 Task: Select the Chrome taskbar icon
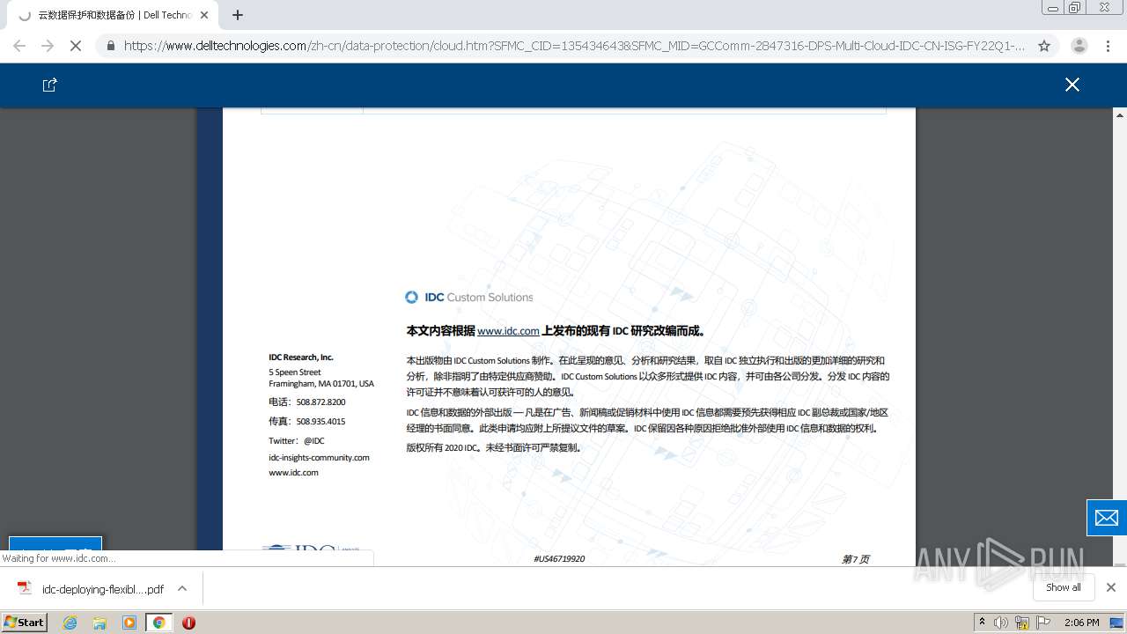pos(158,623)
